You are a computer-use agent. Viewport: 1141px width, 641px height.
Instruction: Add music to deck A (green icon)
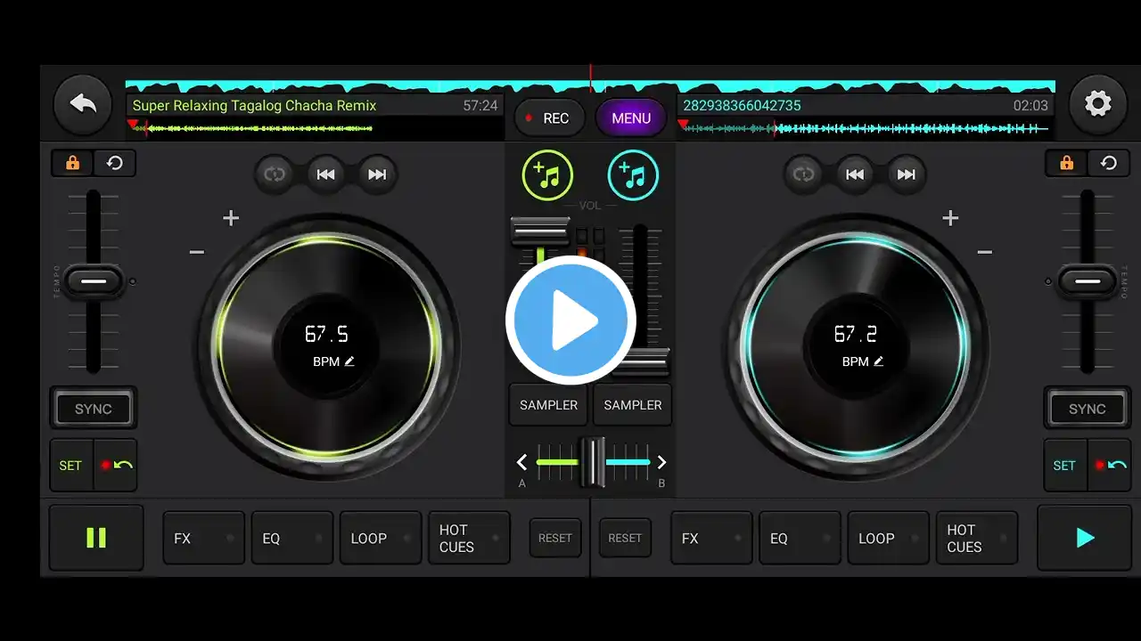pos(547,175)
